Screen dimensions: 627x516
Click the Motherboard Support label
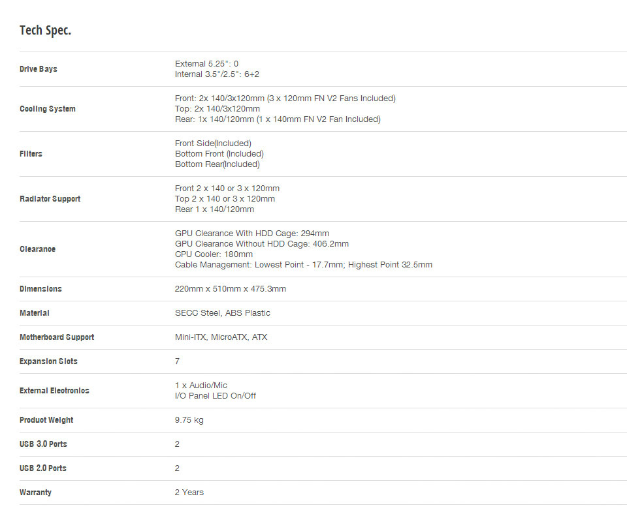57,337
